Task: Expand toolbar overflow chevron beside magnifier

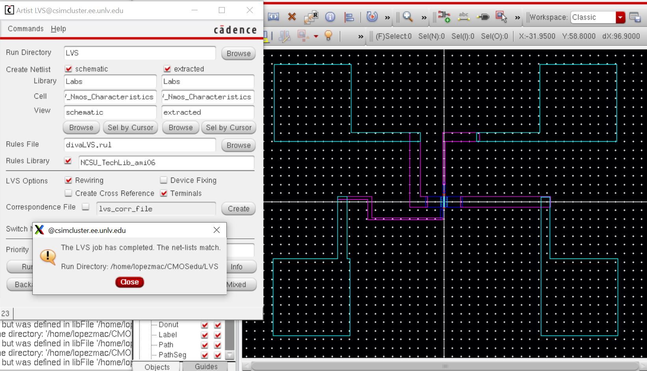Action: point(424,17)
